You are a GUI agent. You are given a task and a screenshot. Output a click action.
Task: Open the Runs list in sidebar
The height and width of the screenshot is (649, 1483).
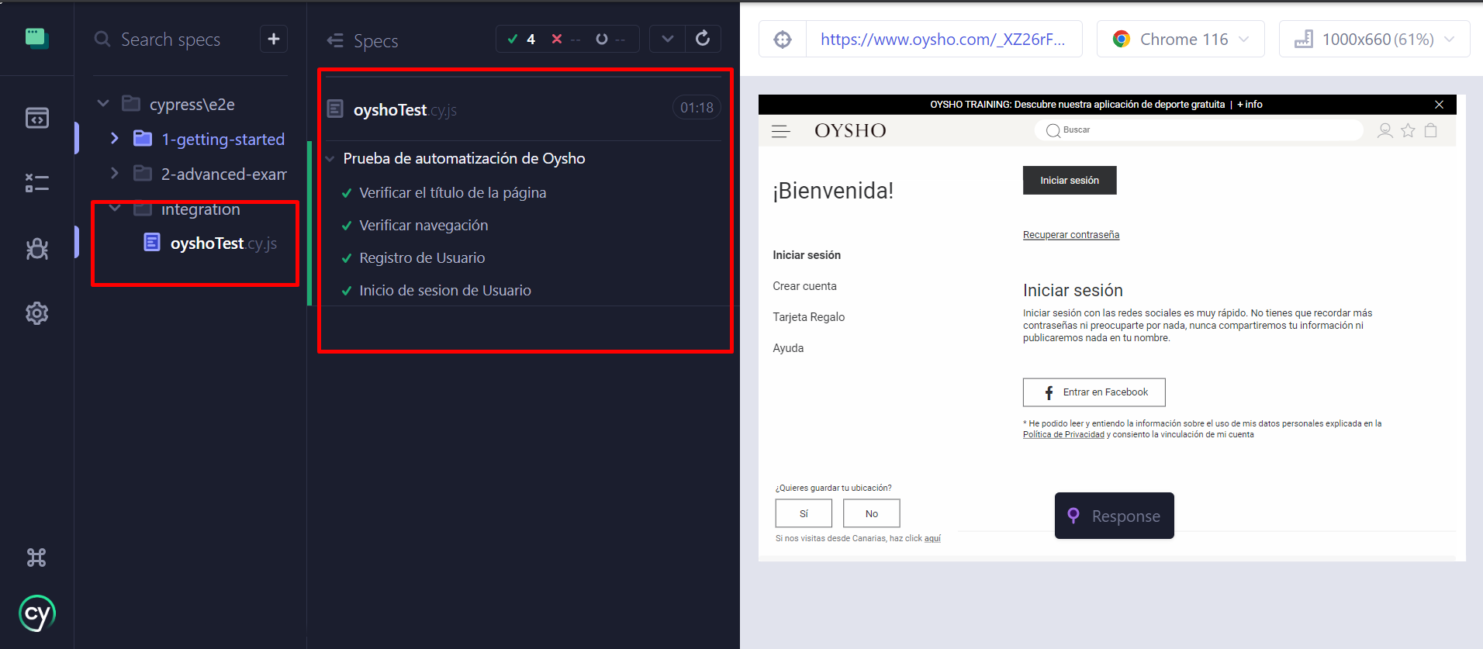[36, 183]
